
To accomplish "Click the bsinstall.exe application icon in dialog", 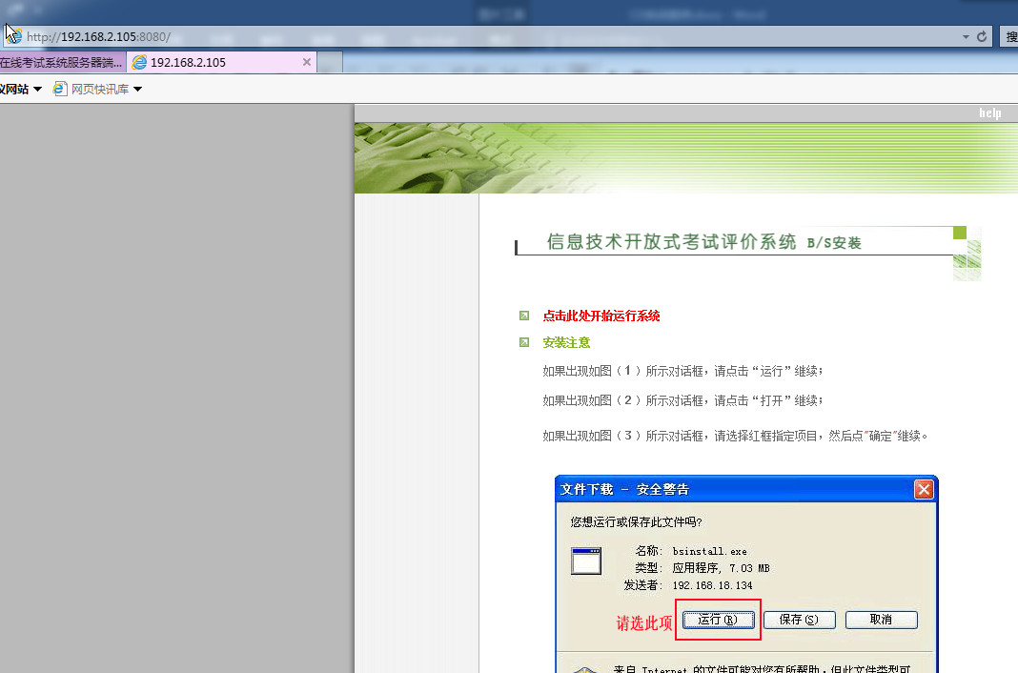I will tap(586, 561).
